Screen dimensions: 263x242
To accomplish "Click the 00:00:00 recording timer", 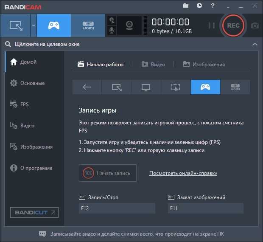I will click(x=171, y=22).
